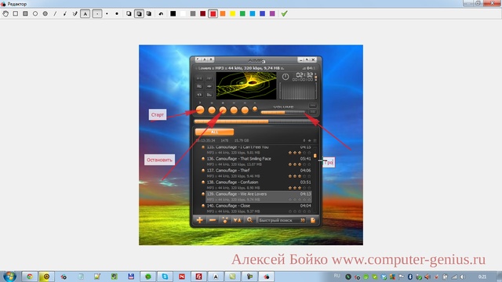Image resolution: width=502 pixels, height=282 pixels.
Task: Click the RU language indicator in tray
Action: [336, 276]
